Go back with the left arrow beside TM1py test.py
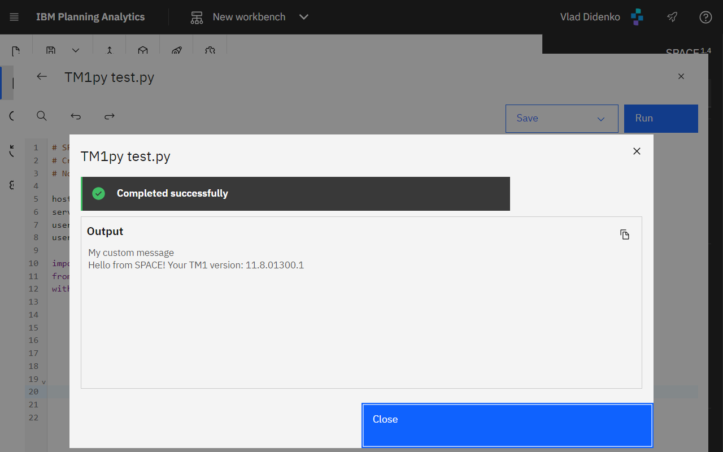This screenshot has height=452, width=723. (42, 76)
